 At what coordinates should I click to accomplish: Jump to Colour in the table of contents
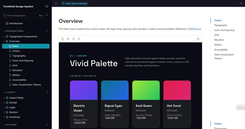tap(218, 20)
